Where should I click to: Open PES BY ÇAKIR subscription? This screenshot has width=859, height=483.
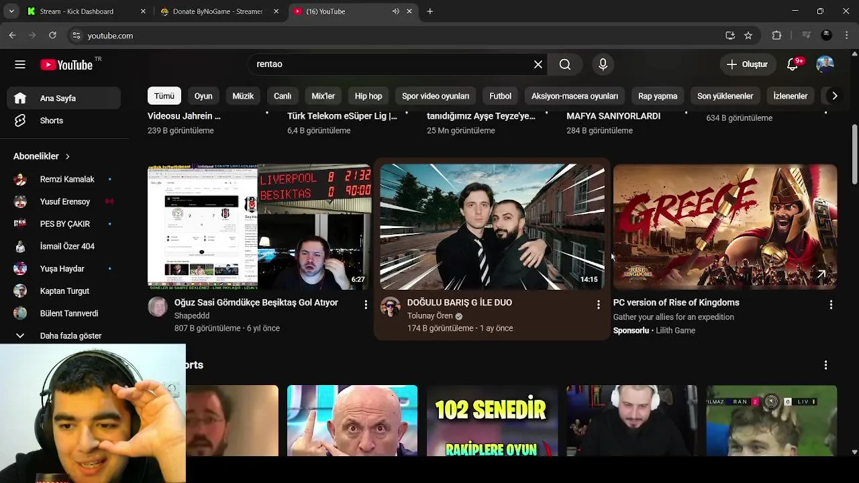64,224
